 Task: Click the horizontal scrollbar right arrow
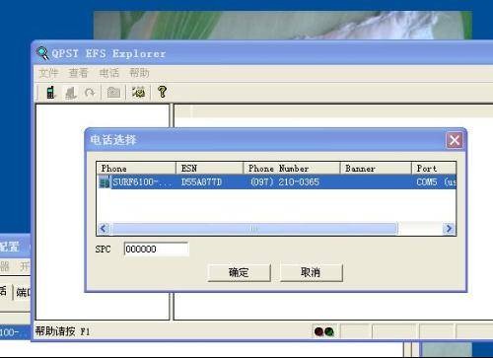point(449,228)
